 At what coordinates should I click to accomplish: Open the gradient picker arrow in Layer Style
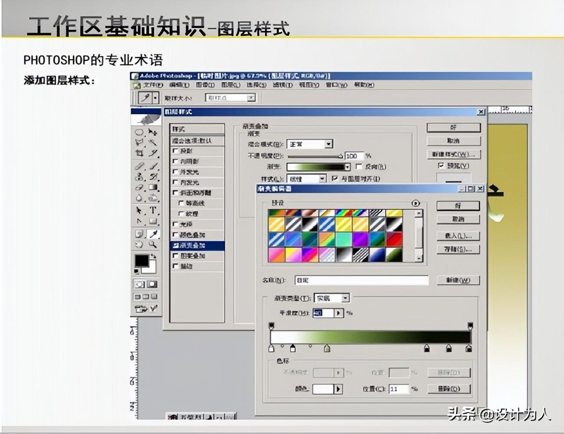click(347, 167)
